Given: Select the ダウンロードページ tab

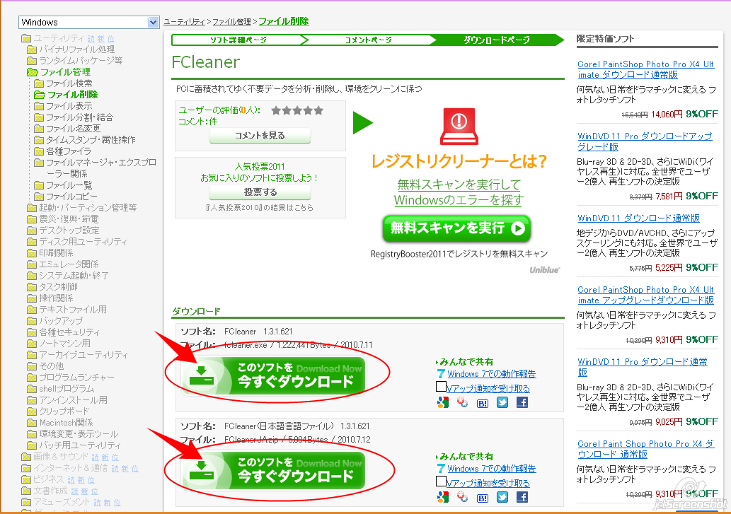Looking at the screenshot, I should click(x=497, y=40).
